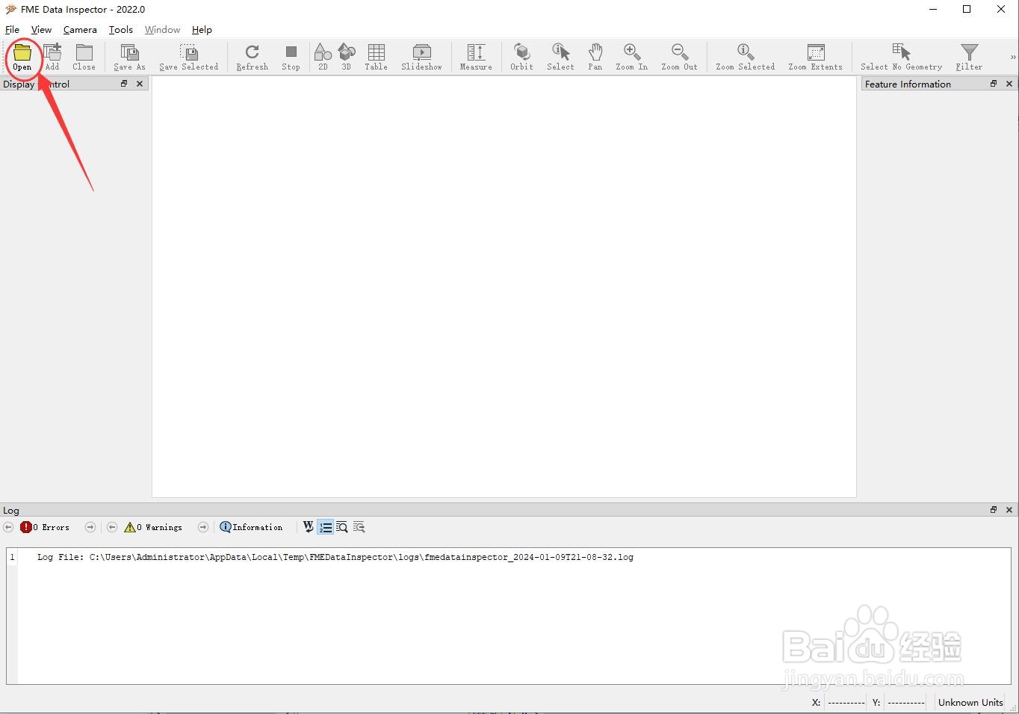The width and height of the screenshot is (1019, 714).
Task: Open the Window menu
Action: [162, 30]
